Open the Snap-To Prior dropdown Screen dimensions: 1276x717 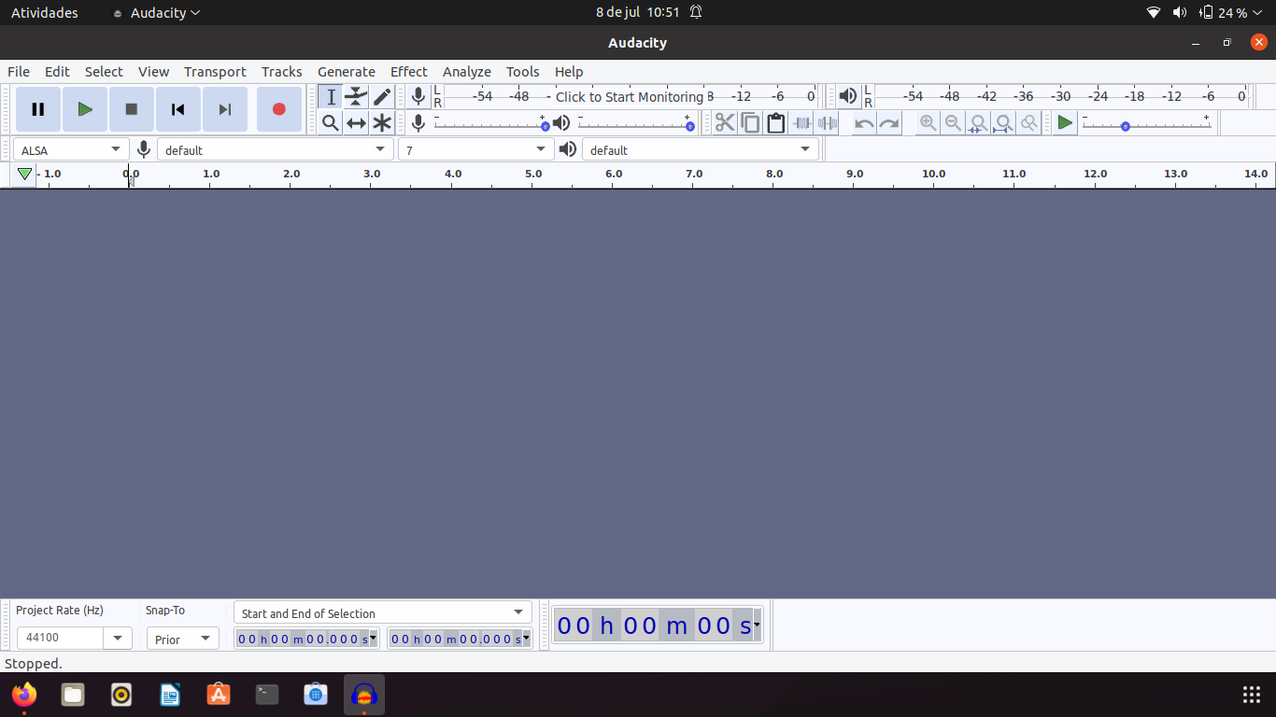[x=182, y=639]
